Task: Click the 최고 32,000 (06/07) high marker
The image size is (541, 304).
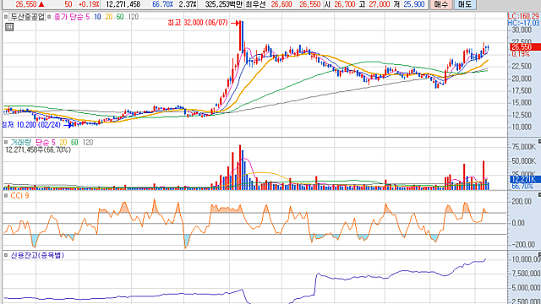Action: click(198, 23)
